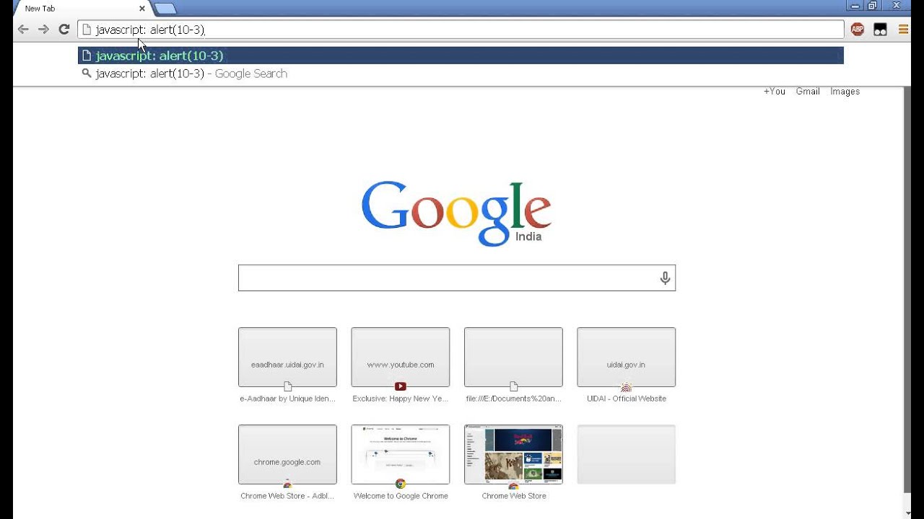Open the chrome.google.com Adblock thumbnail
Image resolution: width=924 pixels, height=519 pixels.
click(x=287, y=454)
